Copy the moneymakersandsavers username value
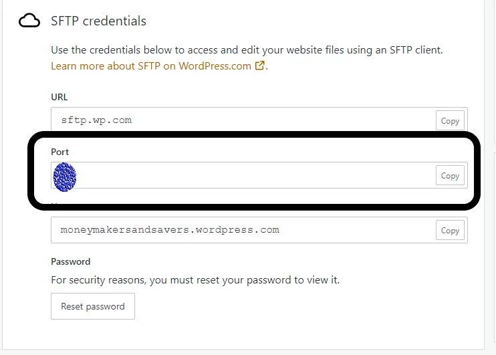The width and height of the screenshot is (496, 355). coord(450,231)
